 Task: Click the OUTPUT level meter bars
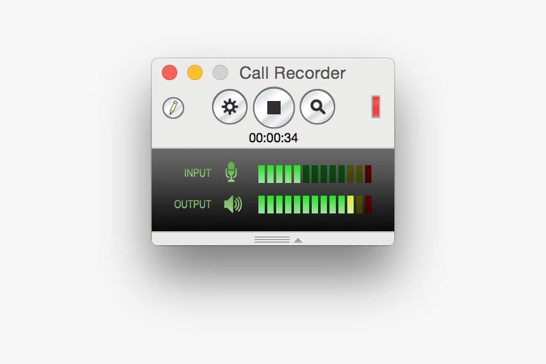point(315,205)
